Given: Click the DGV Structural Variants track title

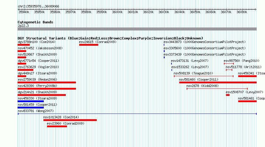Looking at the screenshot, I should click(110, 38).
